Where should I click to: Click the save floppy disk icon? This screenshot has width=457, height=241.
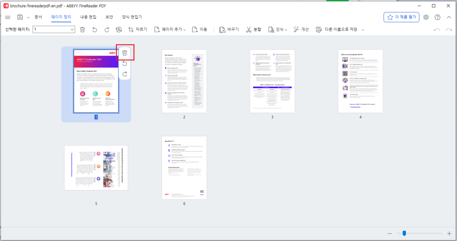point(20,17)
